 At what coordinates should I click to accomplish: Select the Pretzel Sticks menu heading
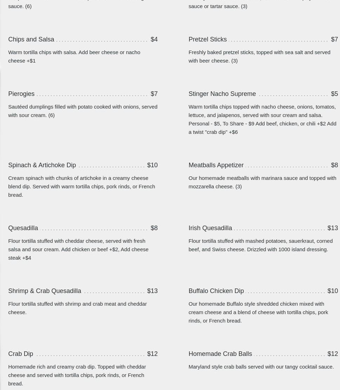(x=207, y=39)
